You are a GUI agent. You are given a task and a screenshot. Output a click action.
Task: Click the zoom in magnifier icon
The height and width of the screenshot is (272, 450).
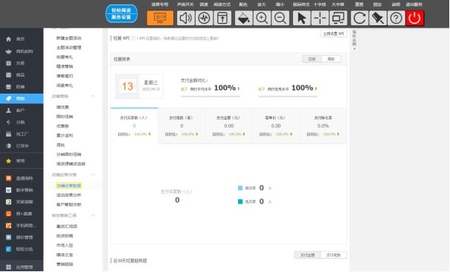262,18
